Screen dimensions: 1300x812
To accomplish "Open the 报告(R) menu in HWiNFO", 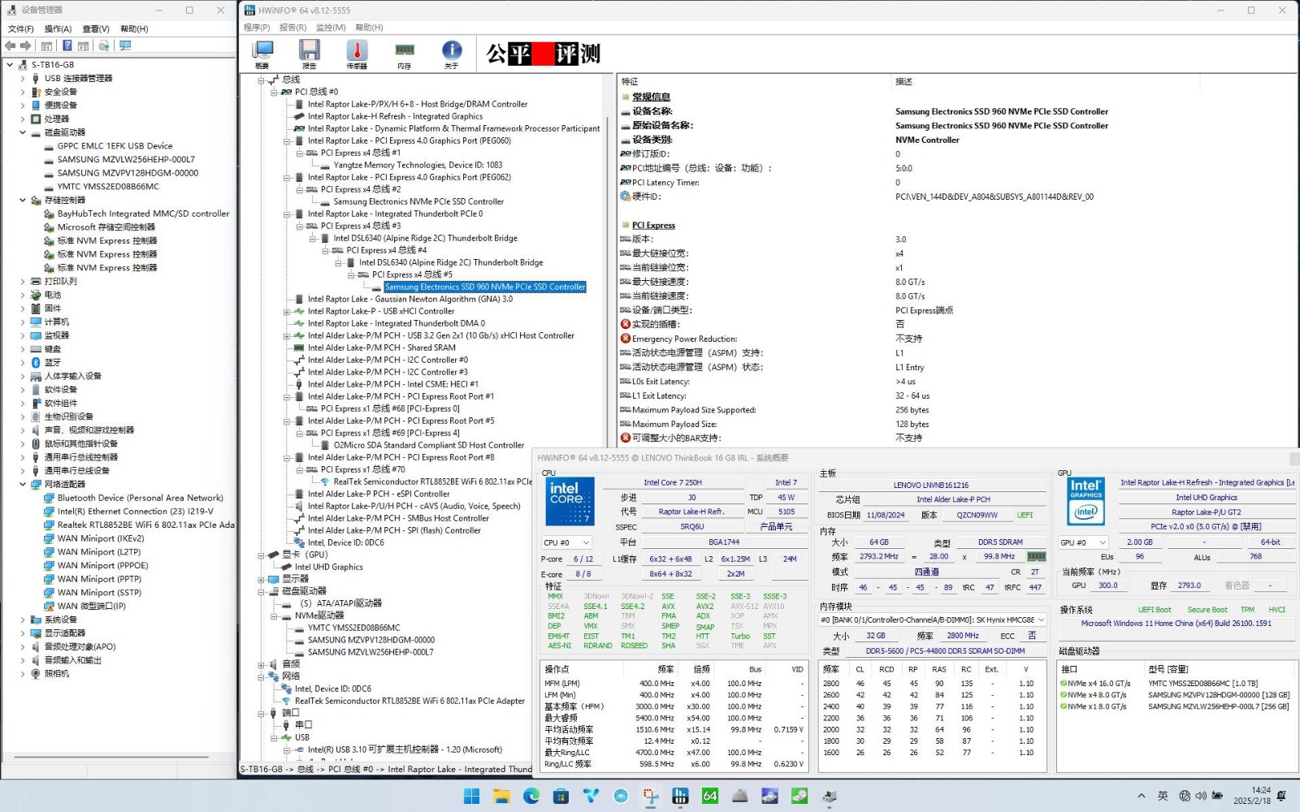I will pyautogui.click(x=293, y=28).
